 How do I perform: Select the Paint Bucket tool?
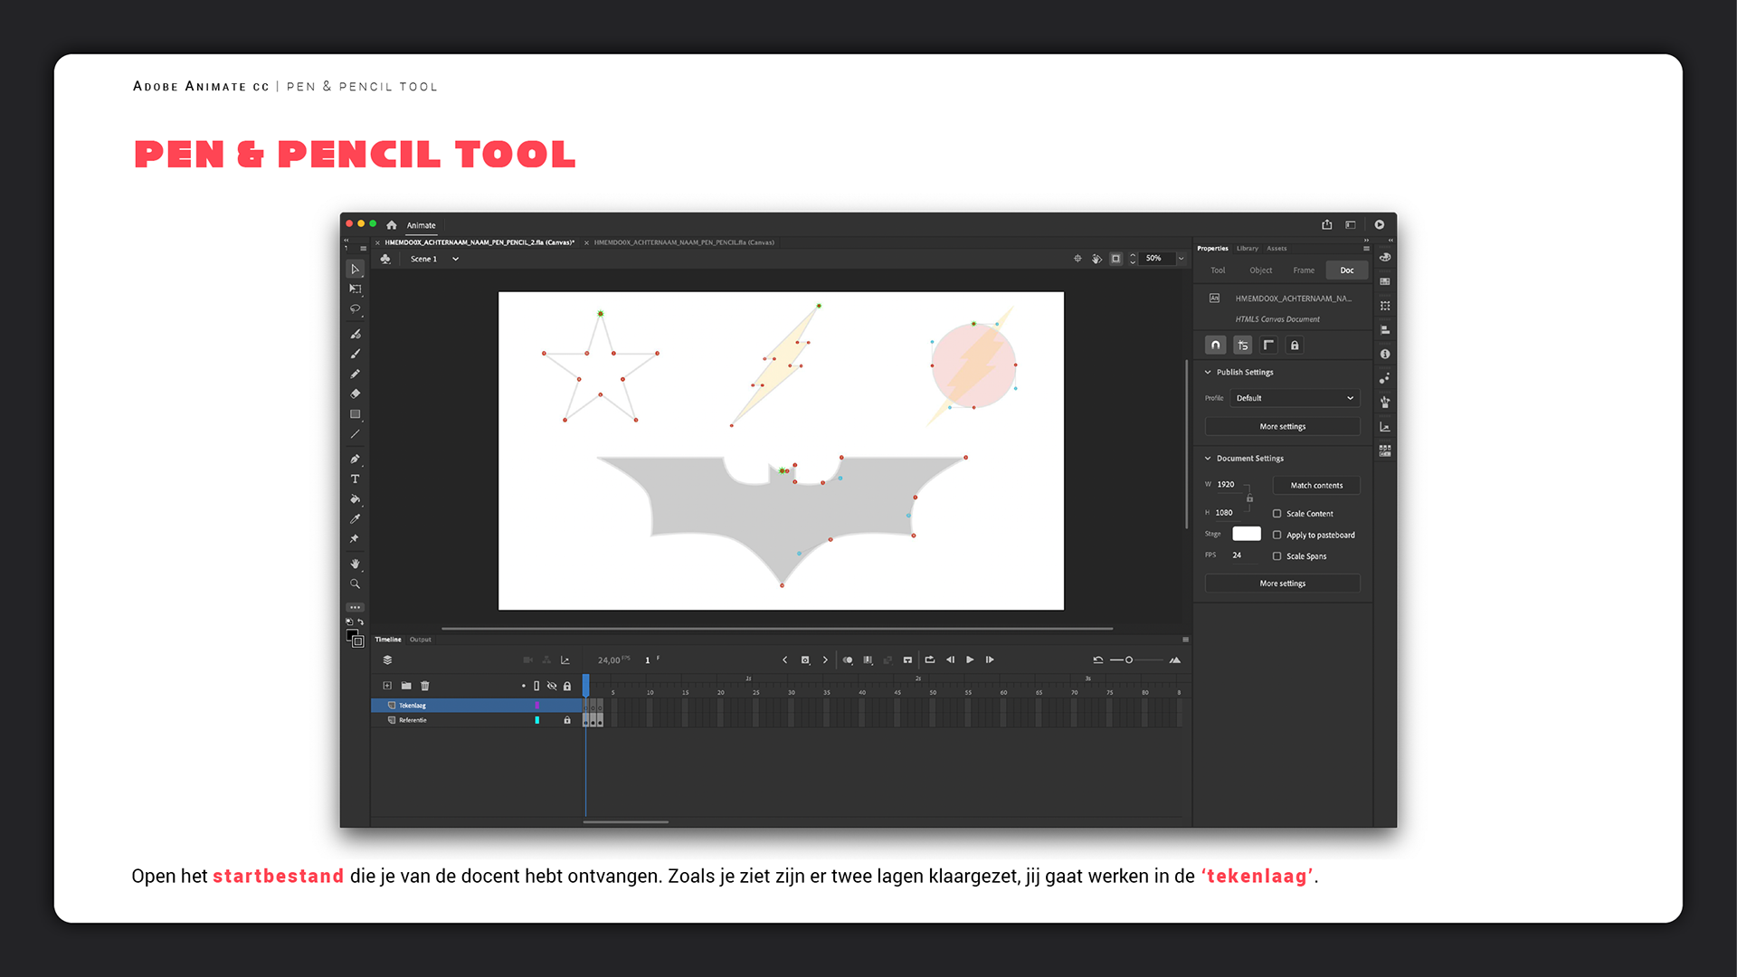point(355,498)
